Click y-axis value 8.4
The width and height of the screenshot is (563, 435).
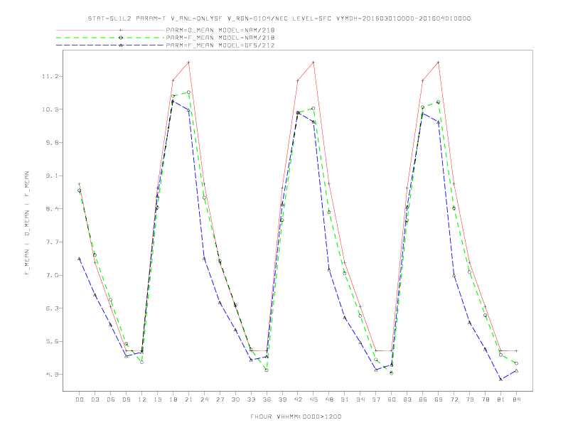point(51,209)
